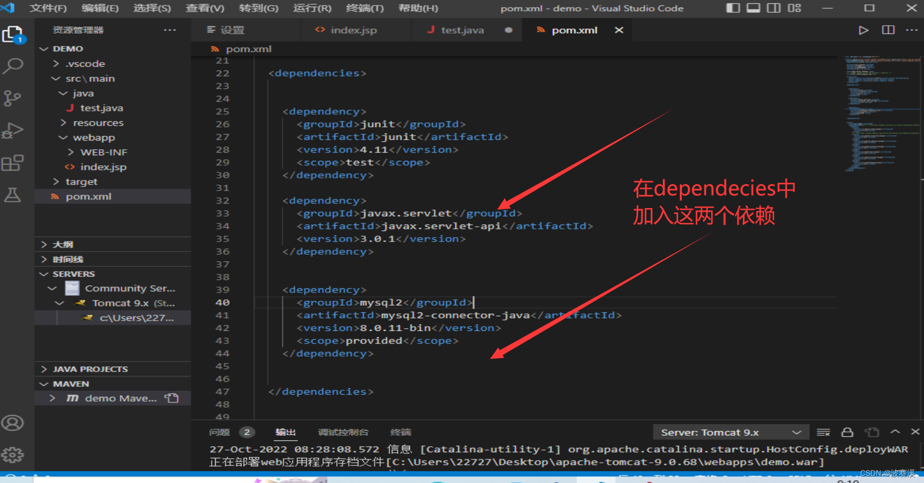Open the 终端(T) menu

365,8
